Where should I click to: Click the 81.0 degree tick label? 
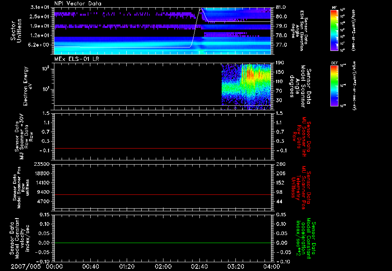tap(281, 7)
